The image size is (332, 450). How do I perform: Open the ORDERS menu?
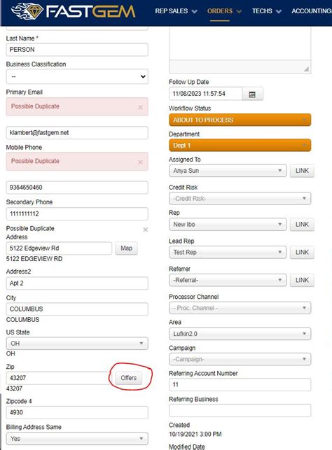(224, 11)
